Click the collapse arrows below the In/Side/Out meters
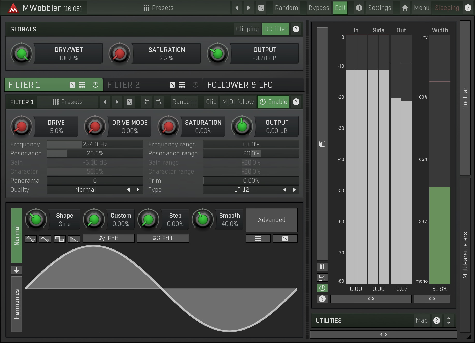The image size is (475, 343). (371, 299)
